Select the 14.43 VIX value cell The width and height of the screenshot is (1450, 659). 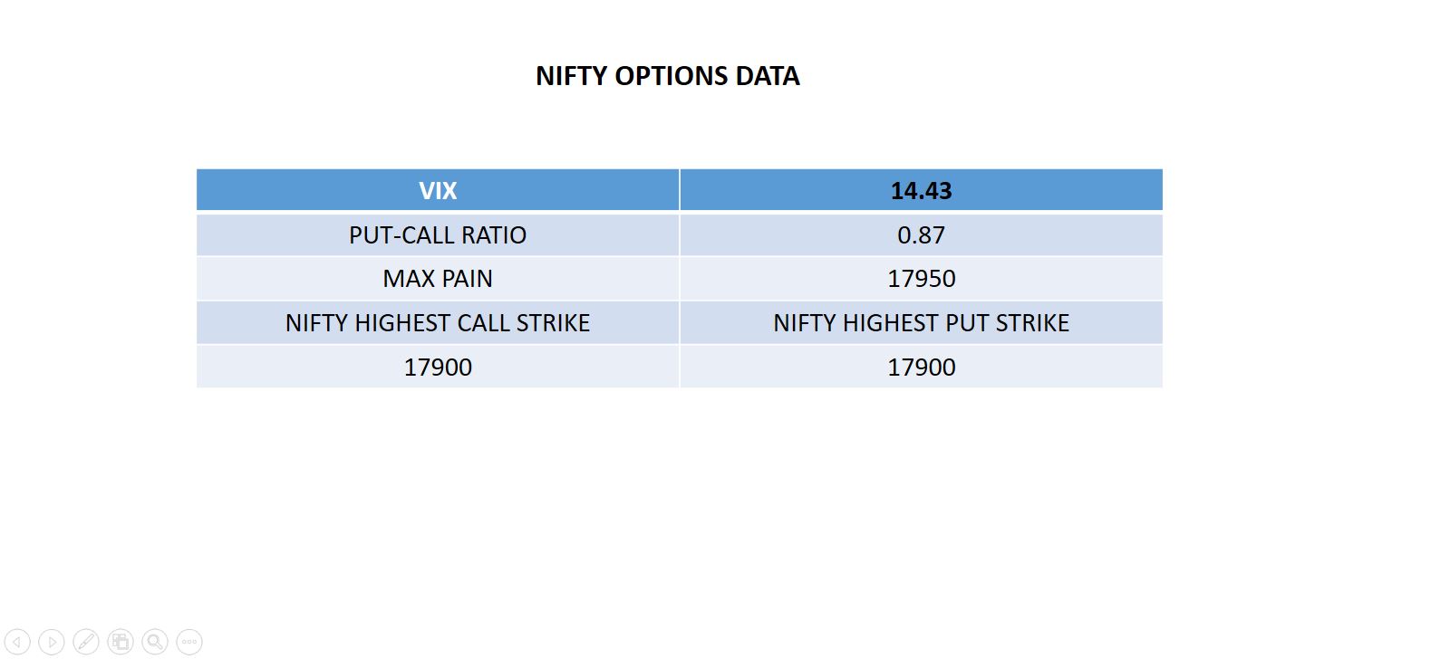click(x=921, y=190)
